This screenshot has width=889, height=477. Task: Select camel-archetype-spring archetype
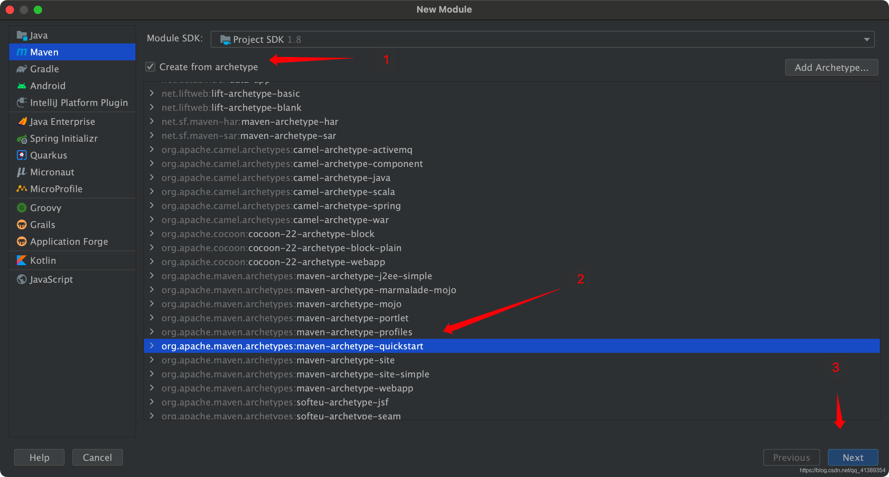512,206
